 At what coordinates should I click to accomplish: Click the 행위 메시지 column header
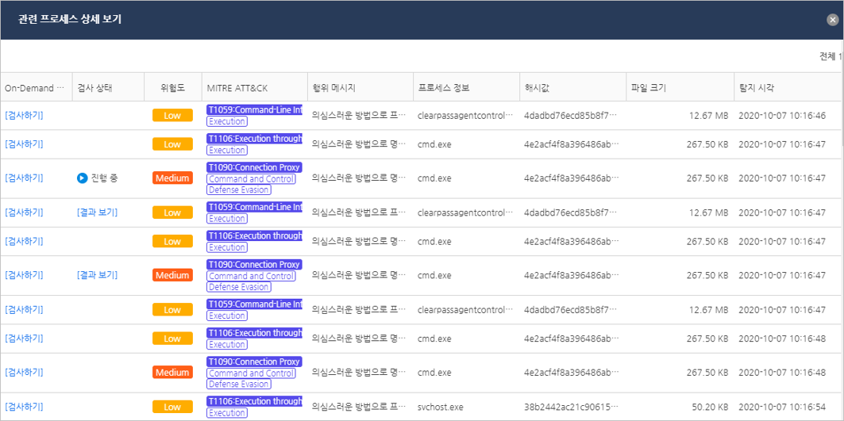click(x=333, y=88)
